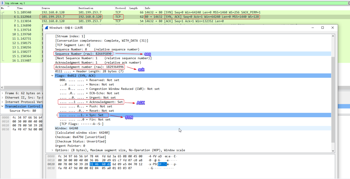350x179 pixels.
Task: Collapse the Transmission Control node in main window
Action: coord(3,106)
